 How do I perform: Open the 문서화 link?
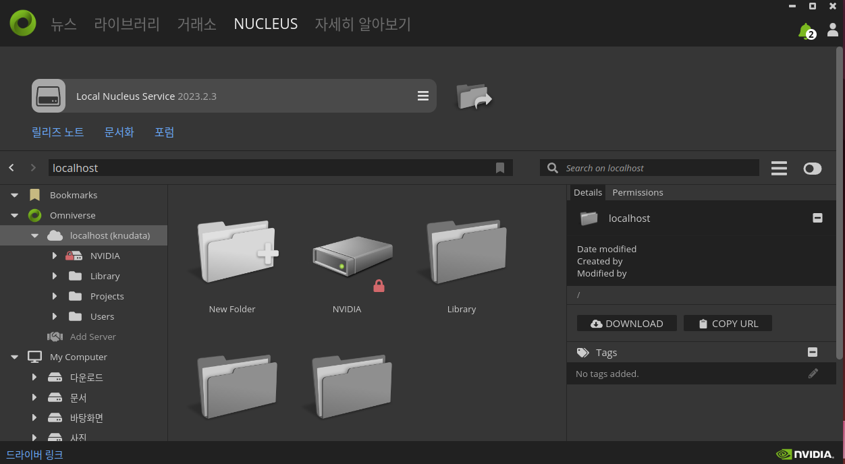[x=119, y=132]
